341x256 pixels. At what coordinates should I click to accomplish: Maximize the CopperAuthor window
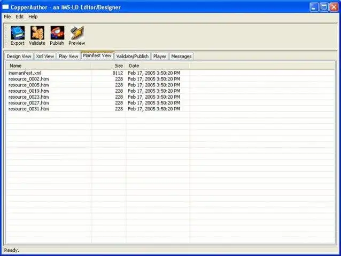click(324, 7)
